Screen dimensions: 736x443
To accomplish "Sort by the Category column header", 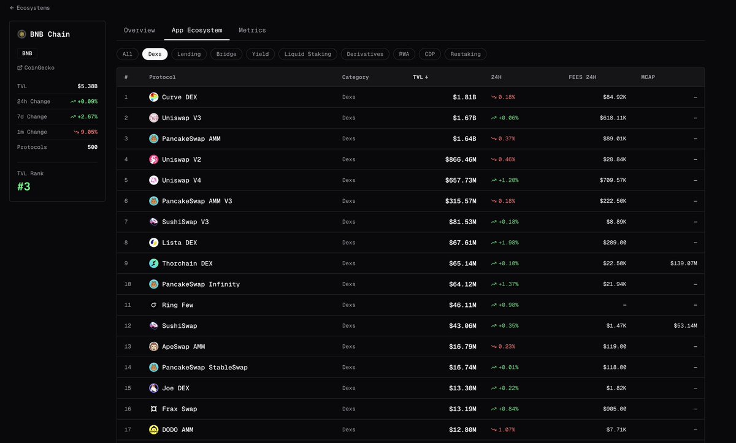I will tap(356, 77).
